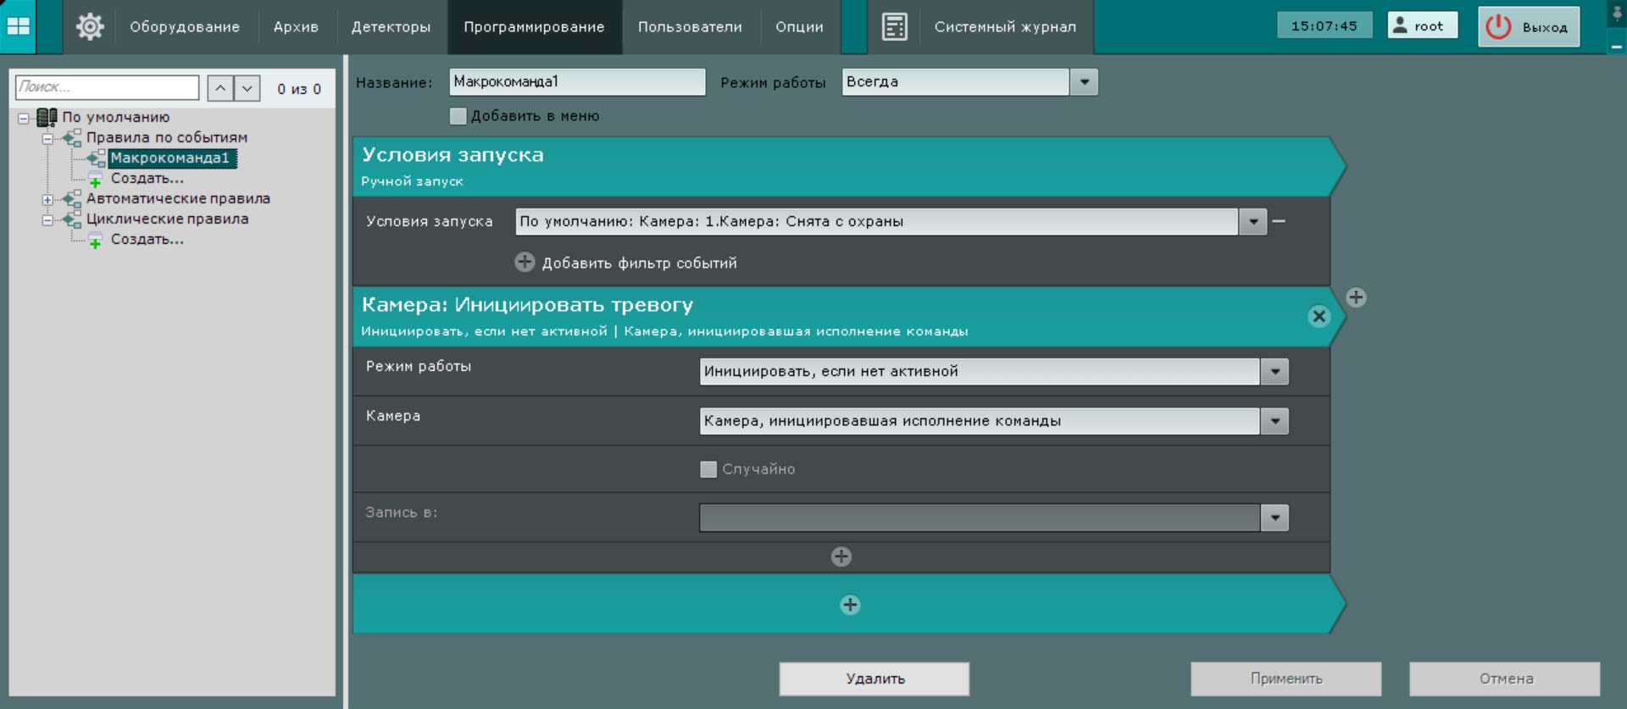The height and width of the screenshot is (709, 1627).
Task: Click the system journal log icon
Action: tap(894, 27)
